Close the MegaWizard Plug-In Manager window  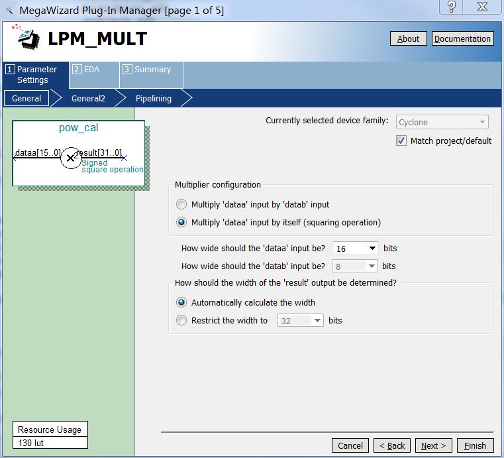[482, 7]
